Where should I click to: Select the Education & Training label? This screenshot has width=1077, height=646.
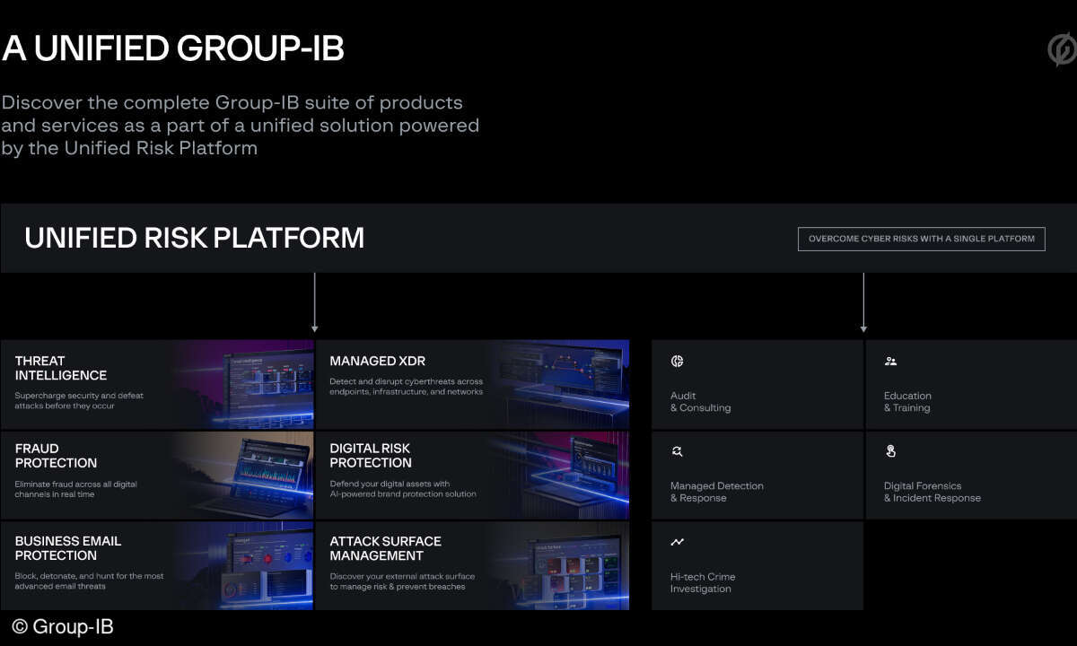click(907, 402)
